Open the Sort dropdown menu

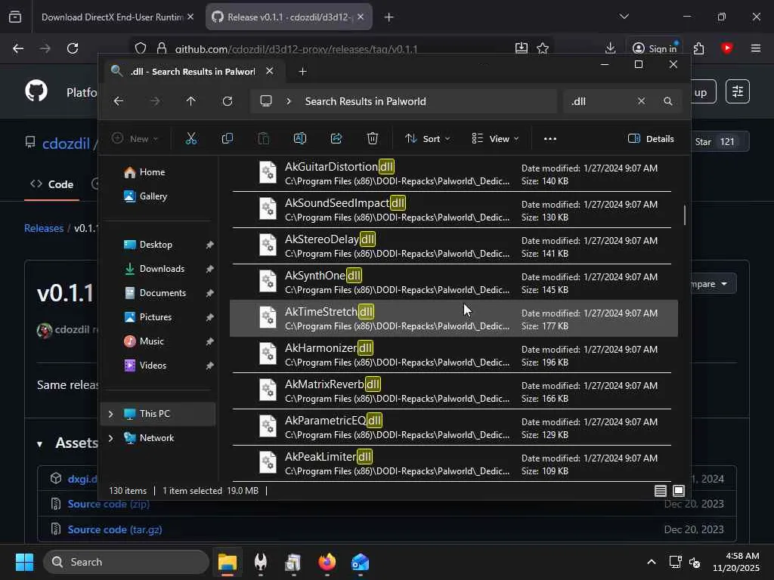tap(428, 139)
